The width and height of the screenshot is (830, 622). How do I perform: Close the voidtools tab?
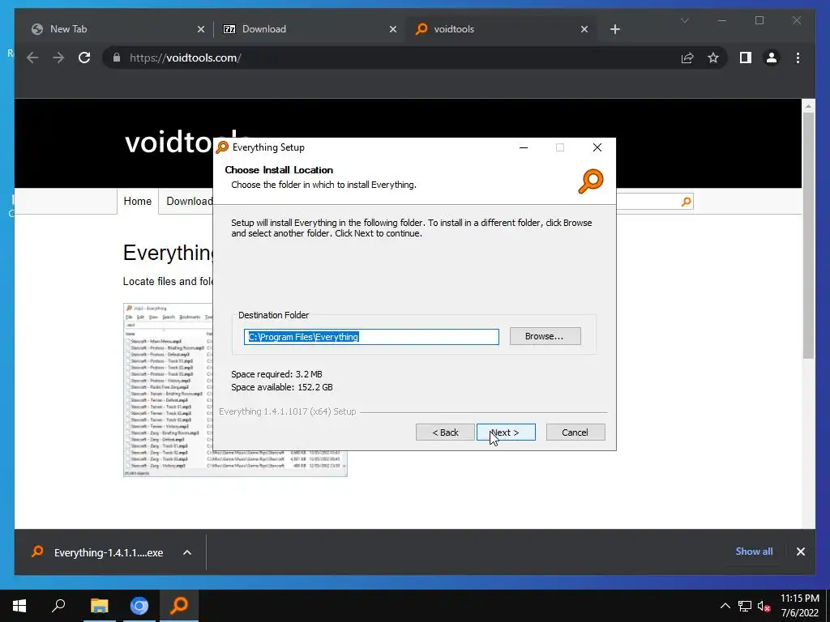(584, 30)
